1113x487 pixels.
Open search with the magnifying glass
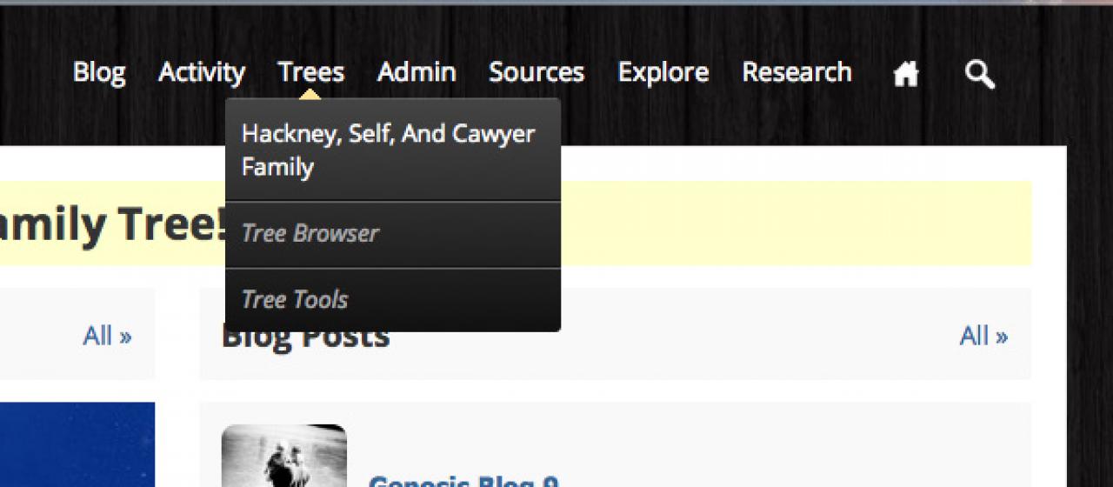[980, 75]
